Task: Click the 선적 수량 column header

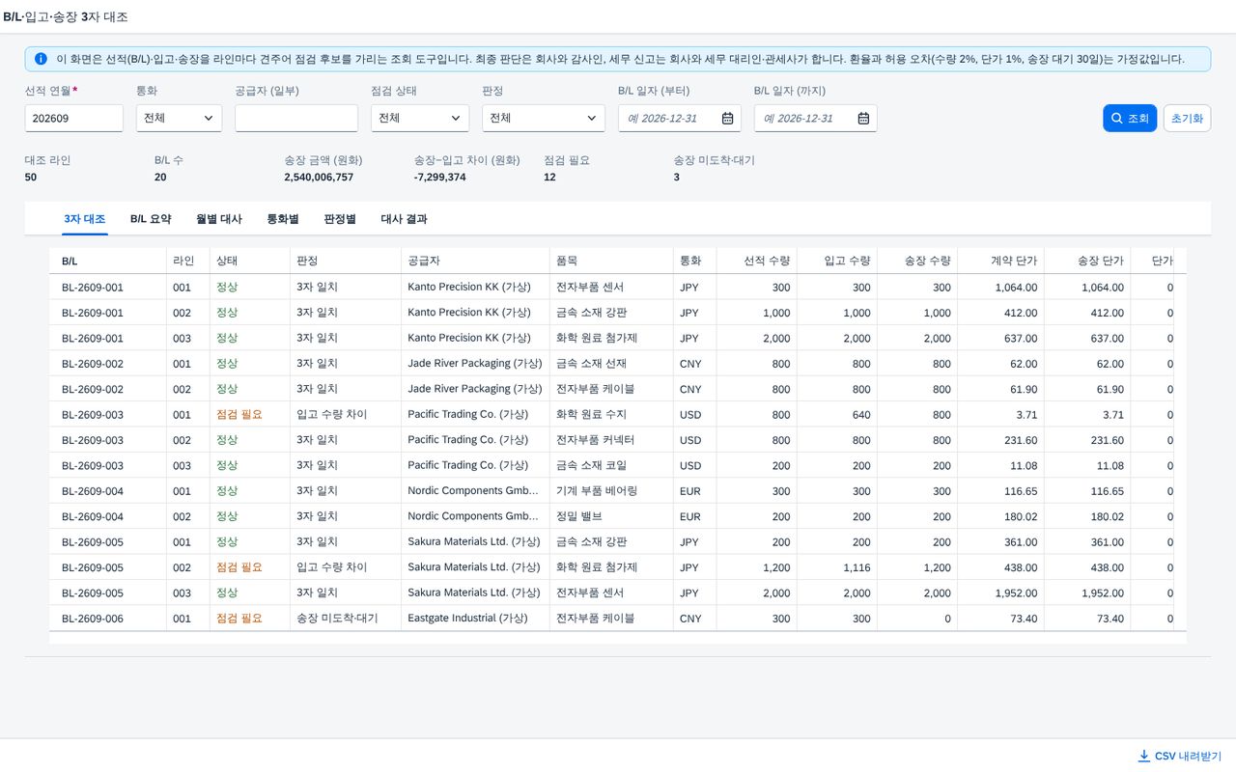Action: (x=757, y=262)
